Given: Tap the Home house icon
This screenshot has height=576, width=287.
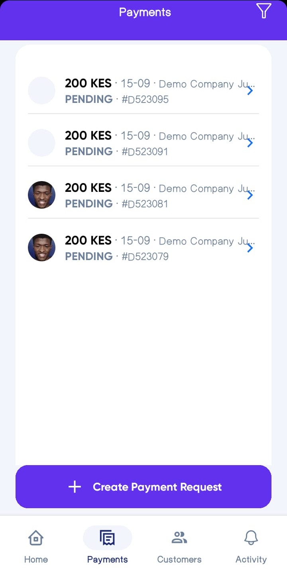Looking at the screenshot, I should (x=36, y=538).
